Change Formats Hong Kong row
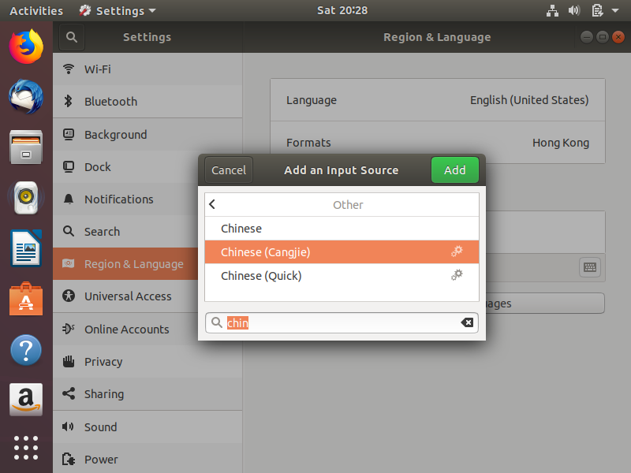Screen dimensions: 631x473 [438, 143]
